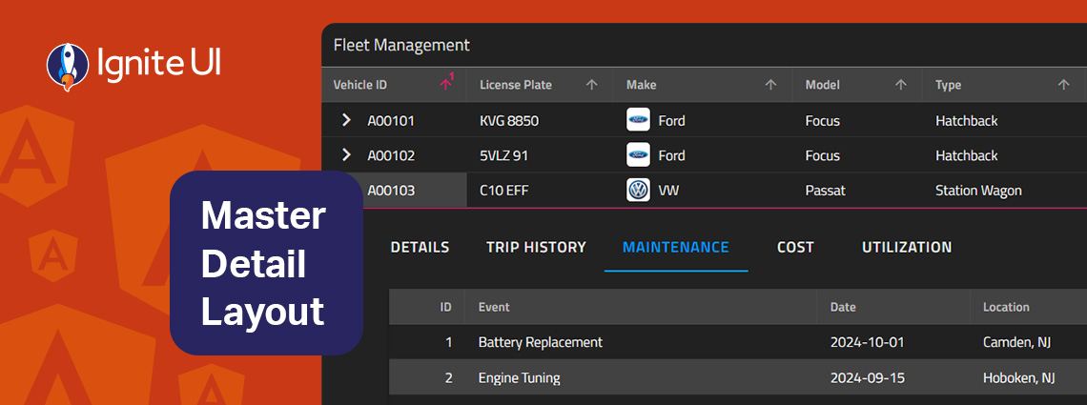This screenshot has width=1087, height=405.
Task: Click the Master Detail Layout badge
Action: 266,263
